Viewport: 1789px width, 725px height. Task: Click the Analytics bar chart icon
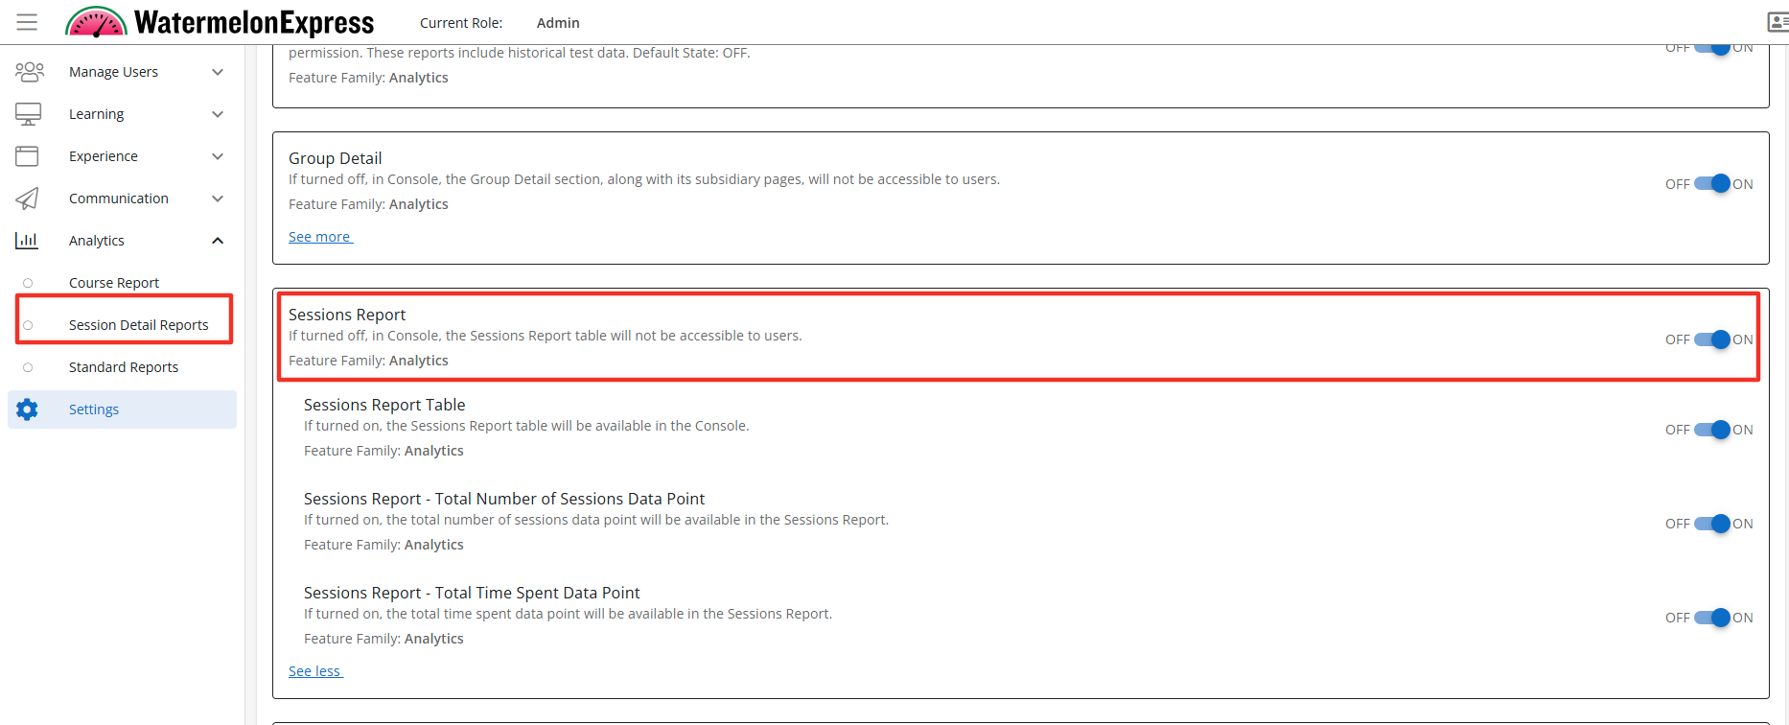pyautogui.click(x=27, y=241)
